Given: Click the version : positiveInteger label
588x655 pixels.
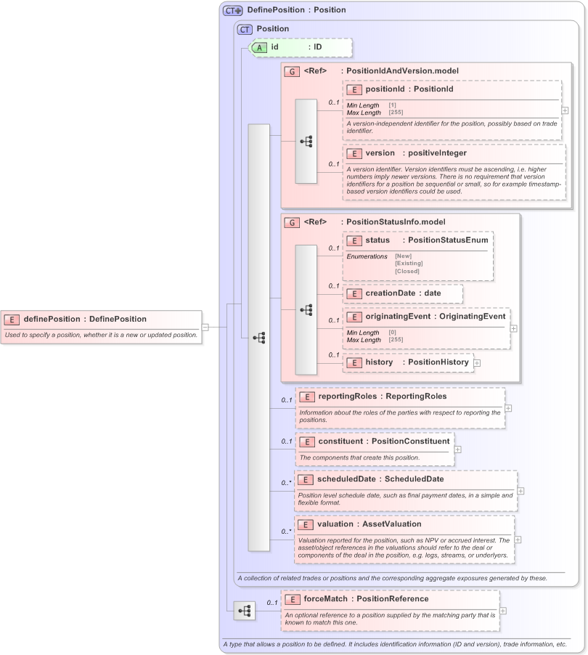Looking at the screenshot, I should [x=416, y=153].
